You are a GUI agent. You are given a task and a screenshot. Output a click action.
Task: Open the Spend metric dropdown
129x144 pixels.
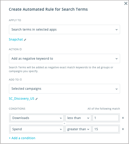[x=37, y=129]
